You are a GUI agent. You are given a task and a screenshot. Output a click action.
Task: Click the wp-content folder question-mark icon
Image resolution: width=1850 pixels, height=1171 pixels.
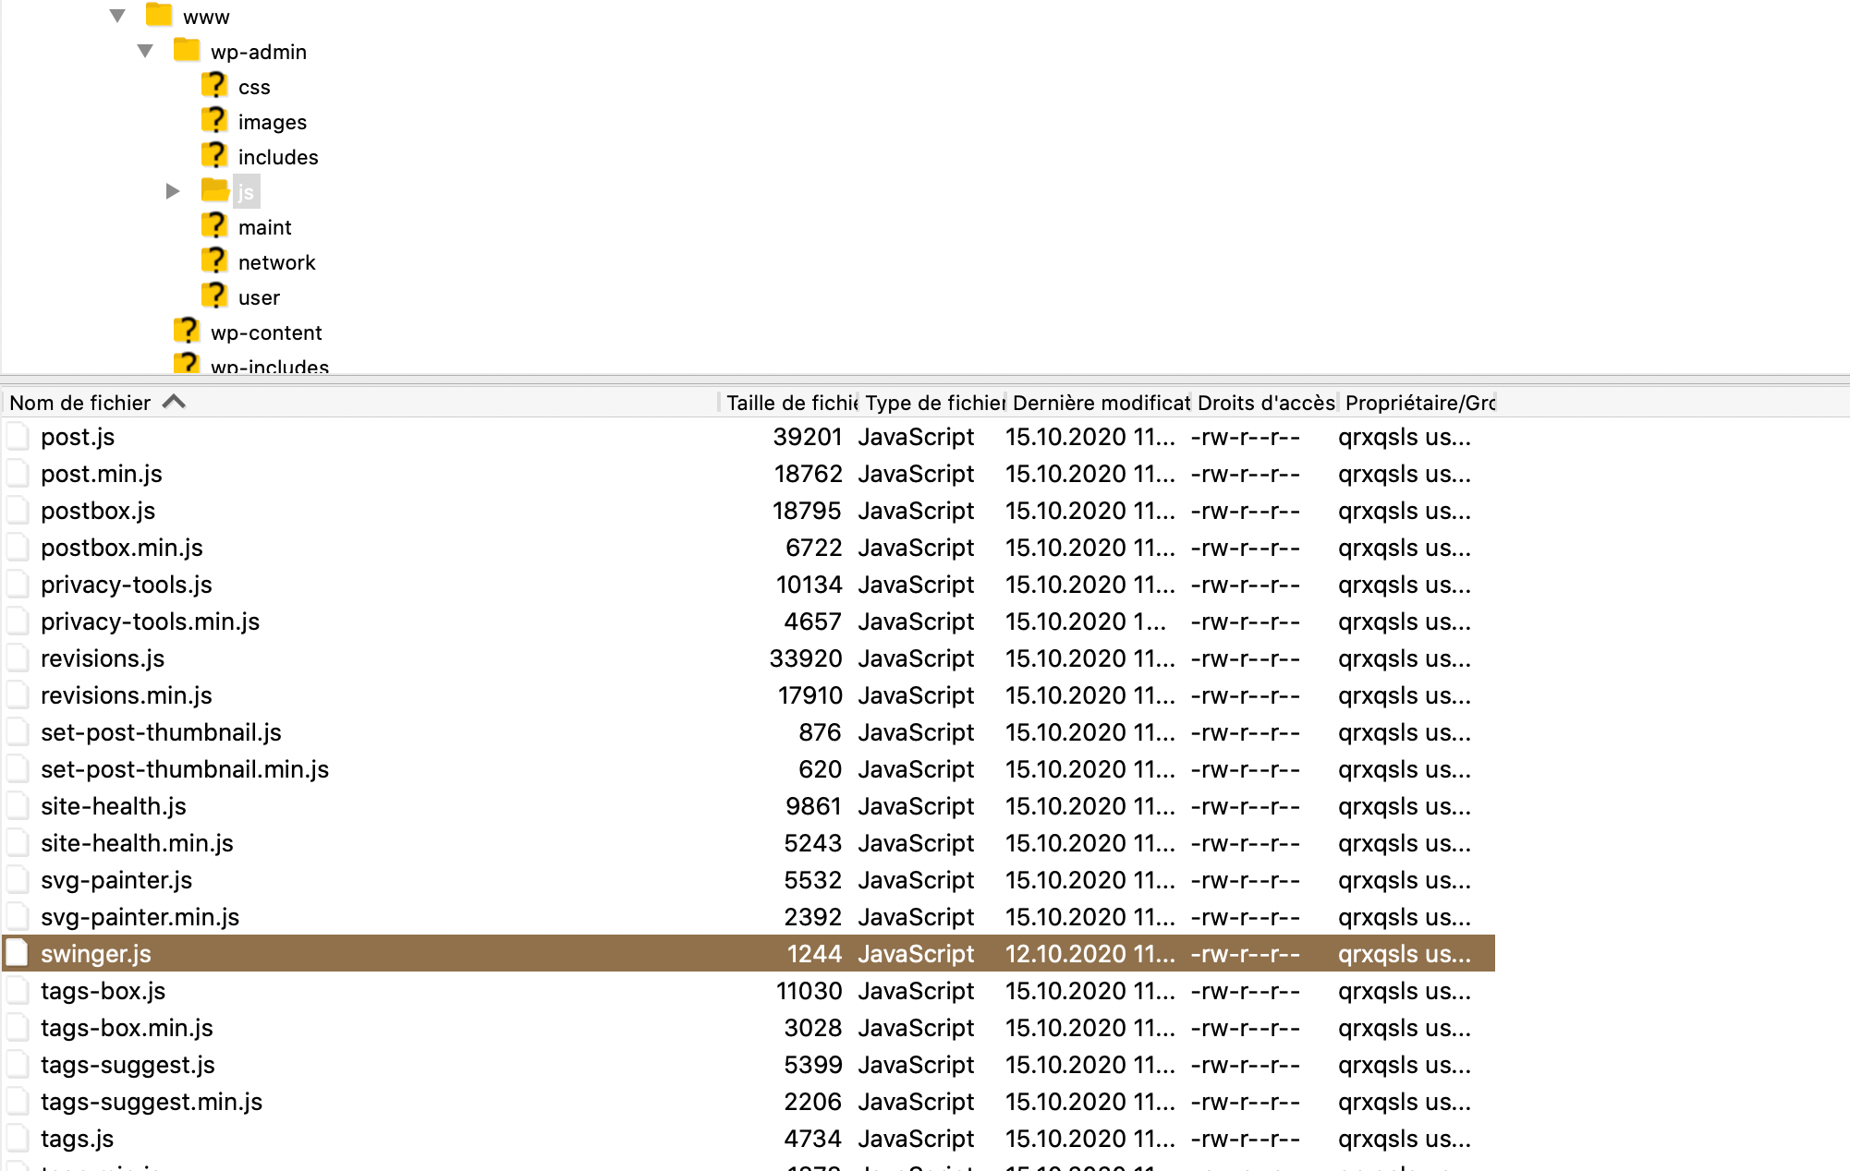(x=187, y=332)
